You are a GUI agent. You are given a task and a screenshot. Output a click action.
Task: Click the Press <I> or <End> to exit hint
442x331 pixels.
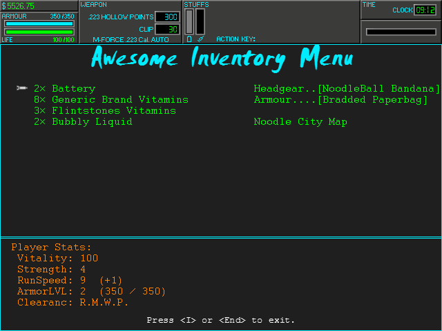pyautogui.click(x=221, y=320)
